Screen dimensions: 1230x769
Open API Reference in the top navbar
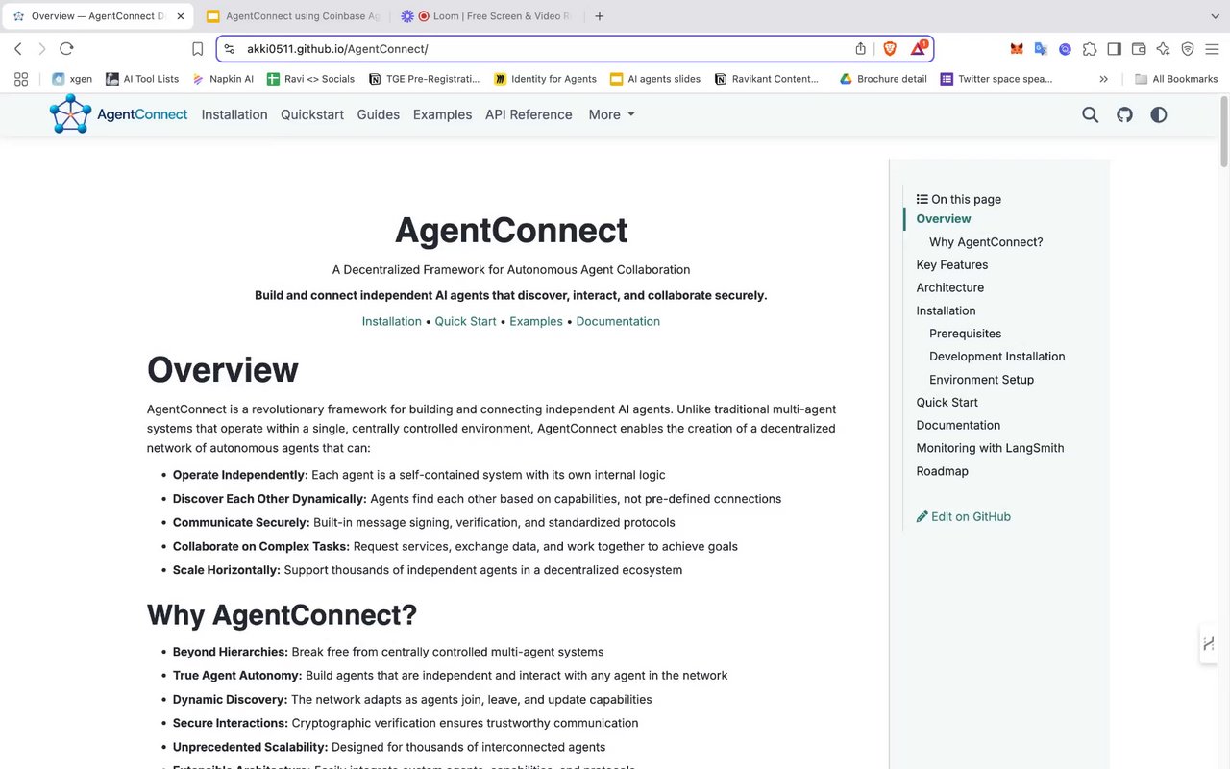click(x=529, y=114)
